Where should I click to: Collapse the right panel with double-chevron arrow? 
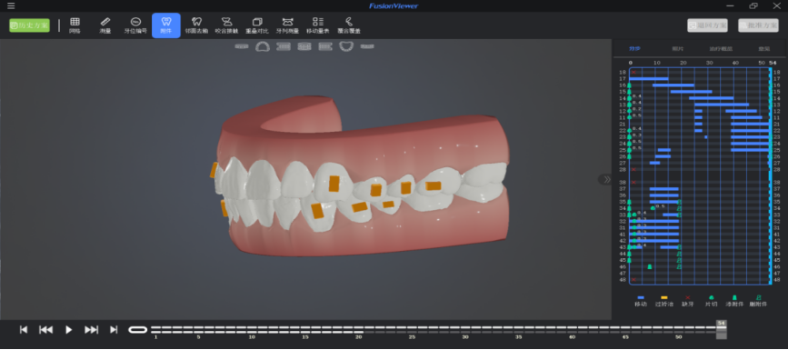(x=606, y=179)
